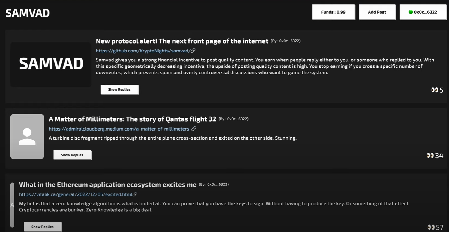Click the Funds : 0.99 button
The height and width of the screenshot is (232, 449).
pos(333,12)
